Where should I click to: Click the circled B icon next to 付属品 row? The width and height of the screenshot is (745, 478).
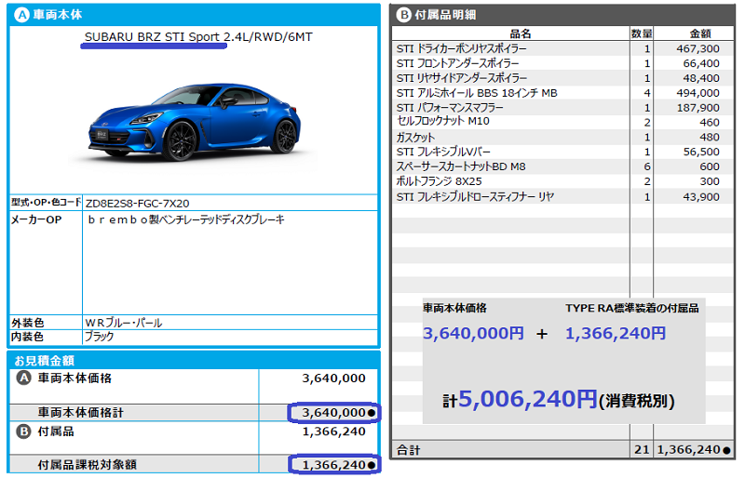pyautogui.click(x=24, y=432)
